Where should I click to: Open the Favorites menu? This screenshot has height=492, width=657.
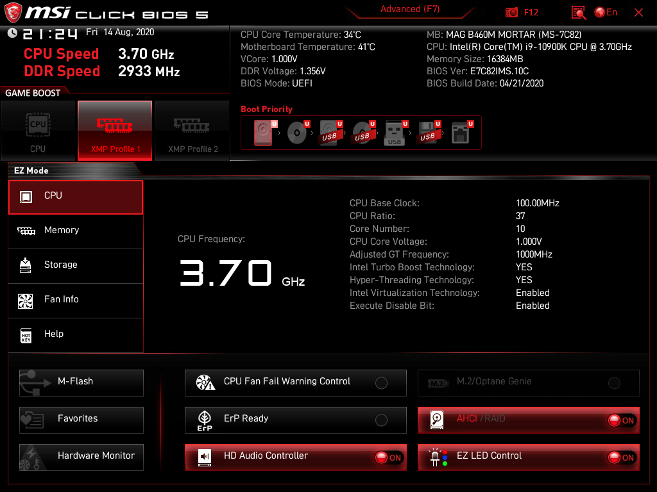pyautogui.click(x=81, y=420)
